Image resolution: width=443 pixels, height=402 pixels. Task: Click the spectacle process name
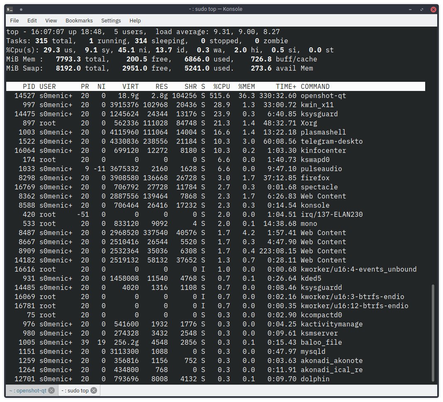[x=319, y=187]
